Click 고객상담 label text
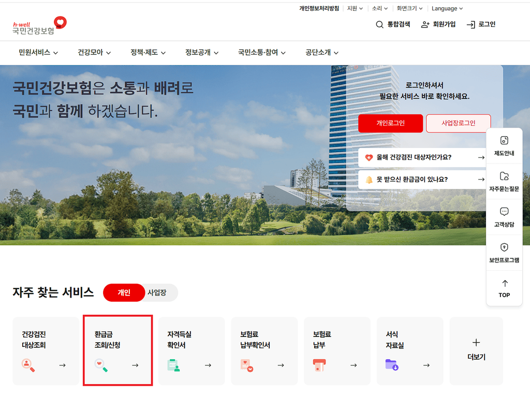The width and height of the screenshot is (530, 396). coord(504,225)
